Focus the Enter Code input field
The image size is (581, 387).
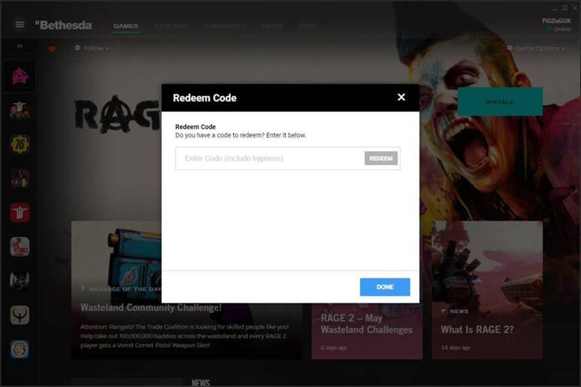pyautogui.click(x=270, y=159)
